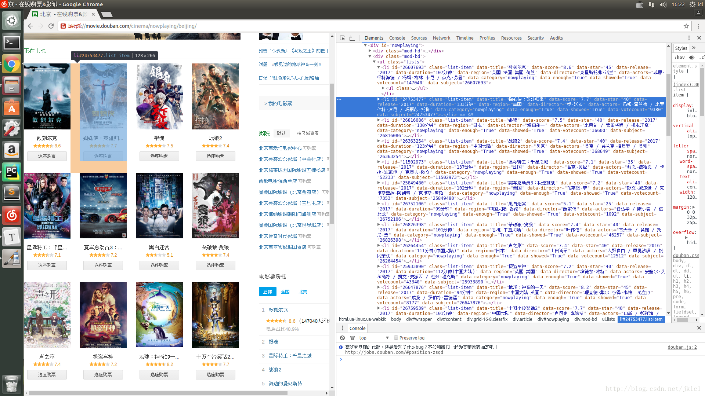Go back to previous page
705x396 pixels.
(30, 26)
